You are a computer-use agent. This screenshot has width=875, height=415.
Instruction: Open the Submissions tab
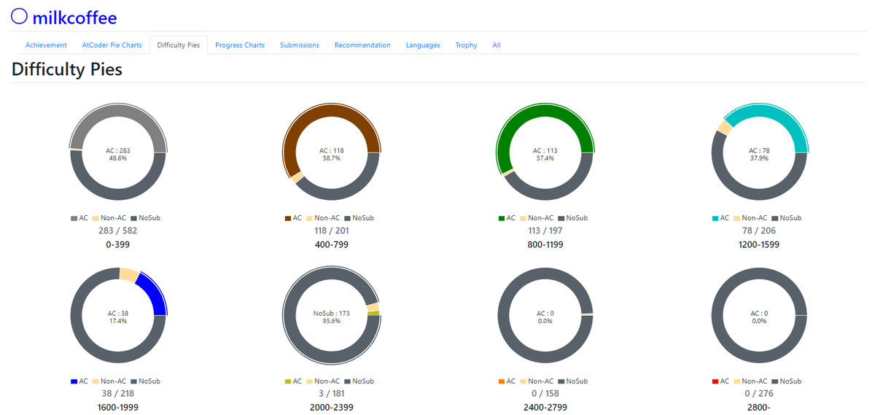pos(300,45)
